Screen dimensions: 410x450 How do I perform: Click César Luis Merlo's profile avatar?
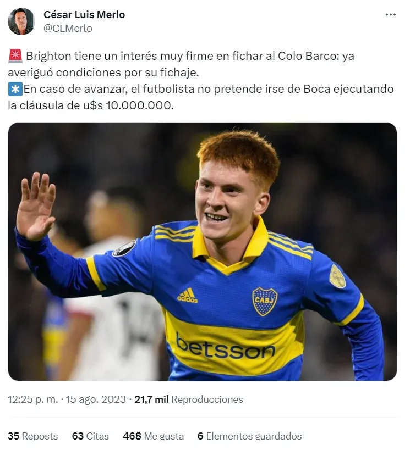point(21,21)
